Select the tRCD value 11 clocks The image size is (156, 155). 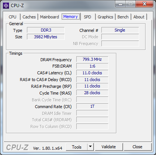click(x=92, y=80)
